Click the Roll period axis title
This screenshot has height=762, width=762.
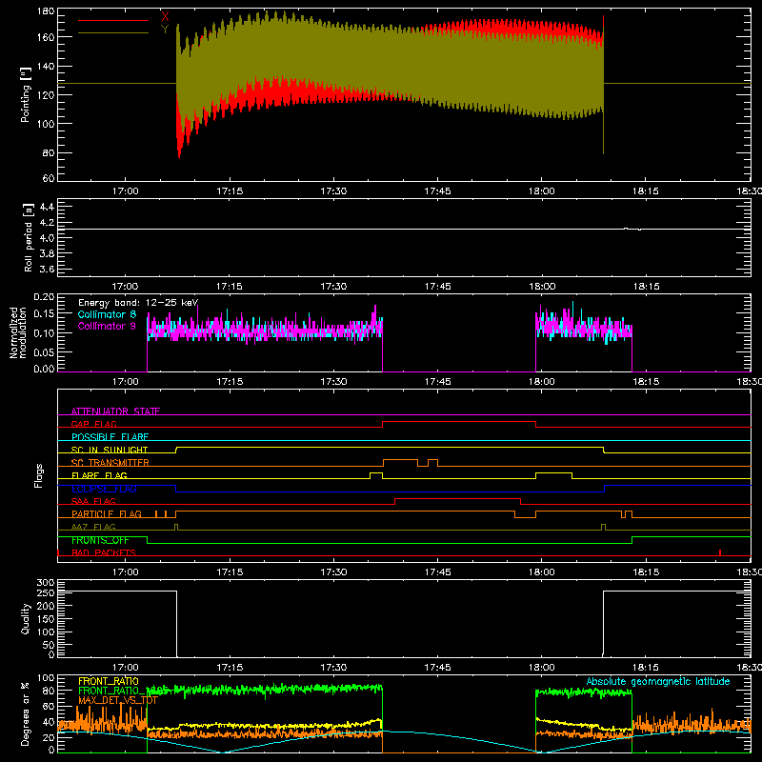point(29,237)
